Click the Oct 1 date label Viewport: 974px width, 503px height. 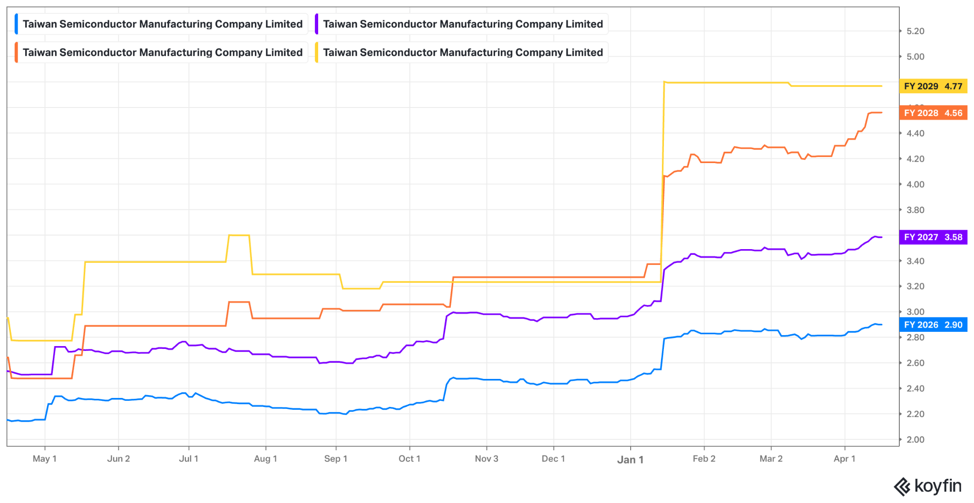pyautogui.click(x=409, y=459)
